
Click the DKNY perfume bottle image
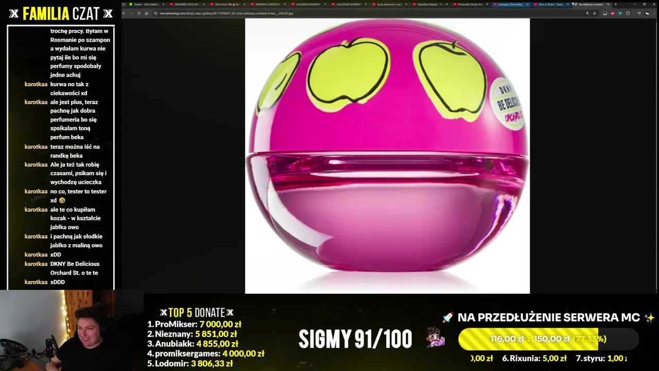coord(387,156)
